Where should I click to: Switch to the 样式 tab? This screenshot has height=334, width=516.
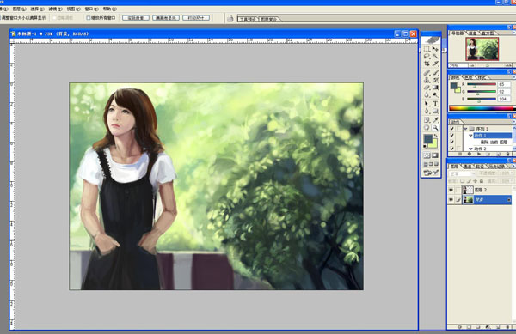point(482,77)
